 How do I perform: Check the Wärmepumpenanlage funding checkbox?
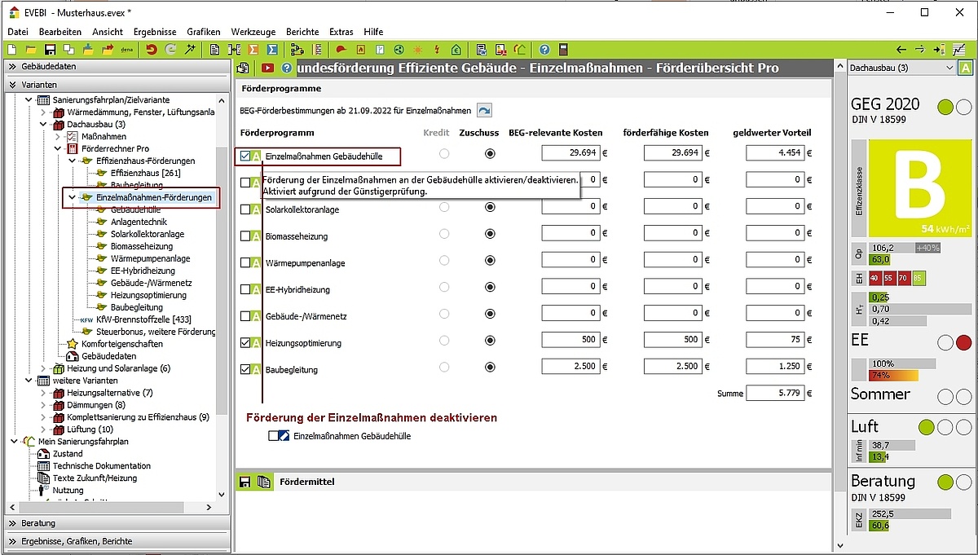245,263
